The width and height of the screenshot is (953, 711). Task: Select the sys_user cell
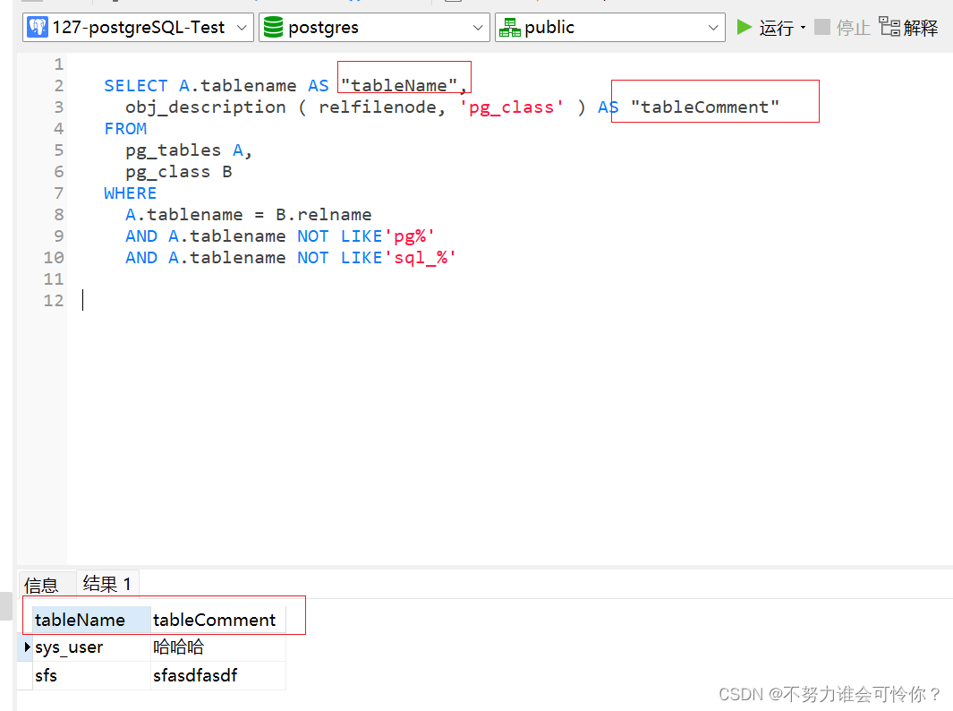tap(91, 647)
